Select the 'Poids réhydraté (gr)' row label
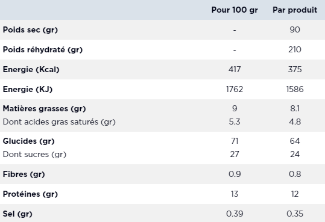 tap(43, 50)
